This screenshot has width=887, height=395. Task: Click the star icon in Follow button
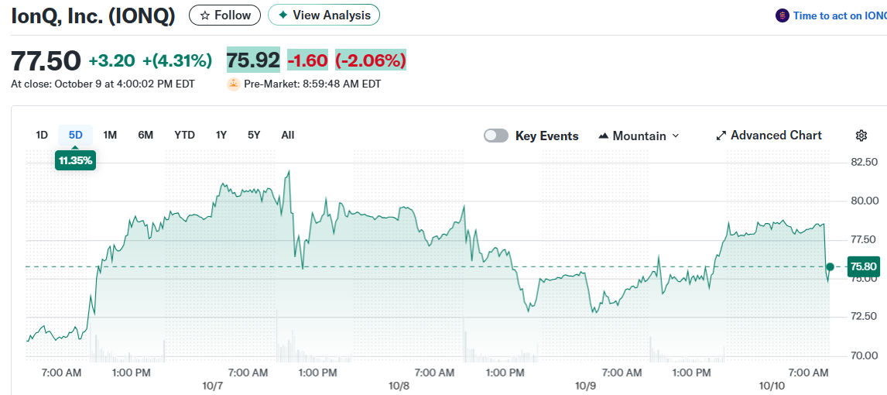point(204,15)
